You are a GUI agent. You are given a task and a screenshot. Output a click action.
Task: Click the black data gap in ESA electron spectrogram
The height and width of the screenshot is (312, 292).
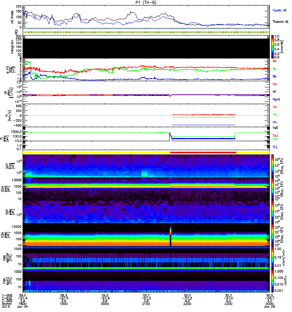[x=171, y=240]
